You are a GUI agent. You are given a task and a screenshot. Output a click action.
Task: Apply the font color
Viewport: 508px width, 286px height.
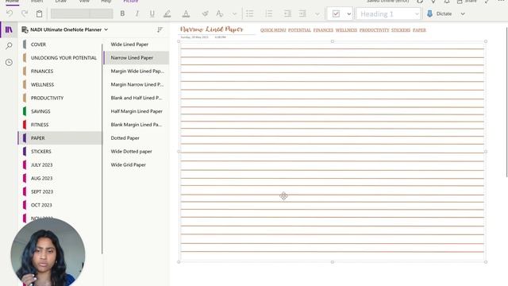(x=186, y=14)
